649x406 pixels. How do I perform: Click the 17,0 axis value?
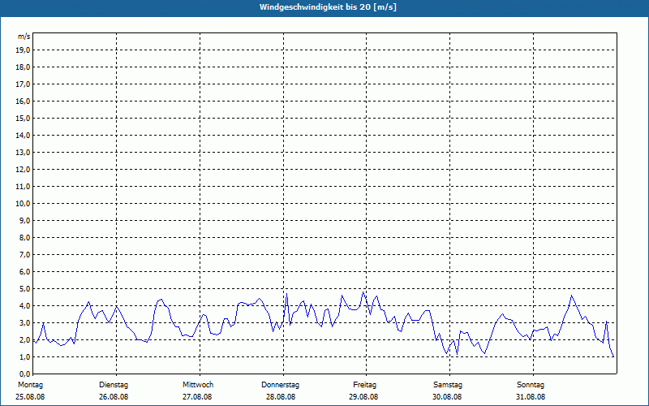pyautogui.click(x=23, y=84)
